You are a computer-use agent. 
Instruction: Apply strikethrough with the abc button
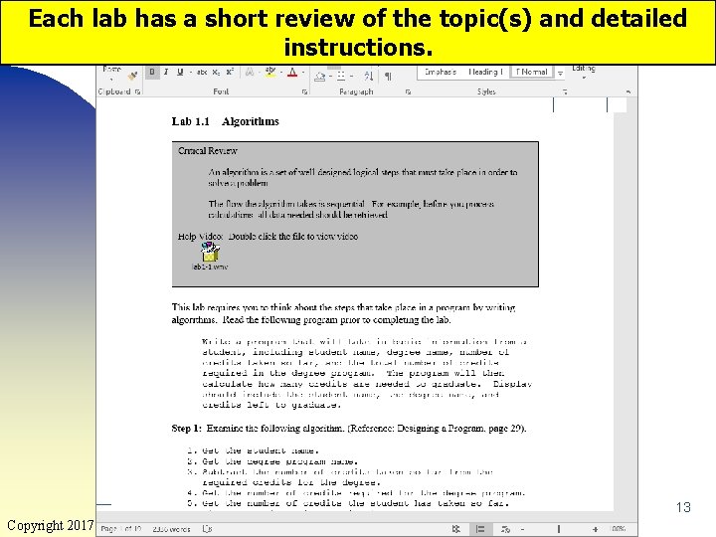click(x=202, y=73)
